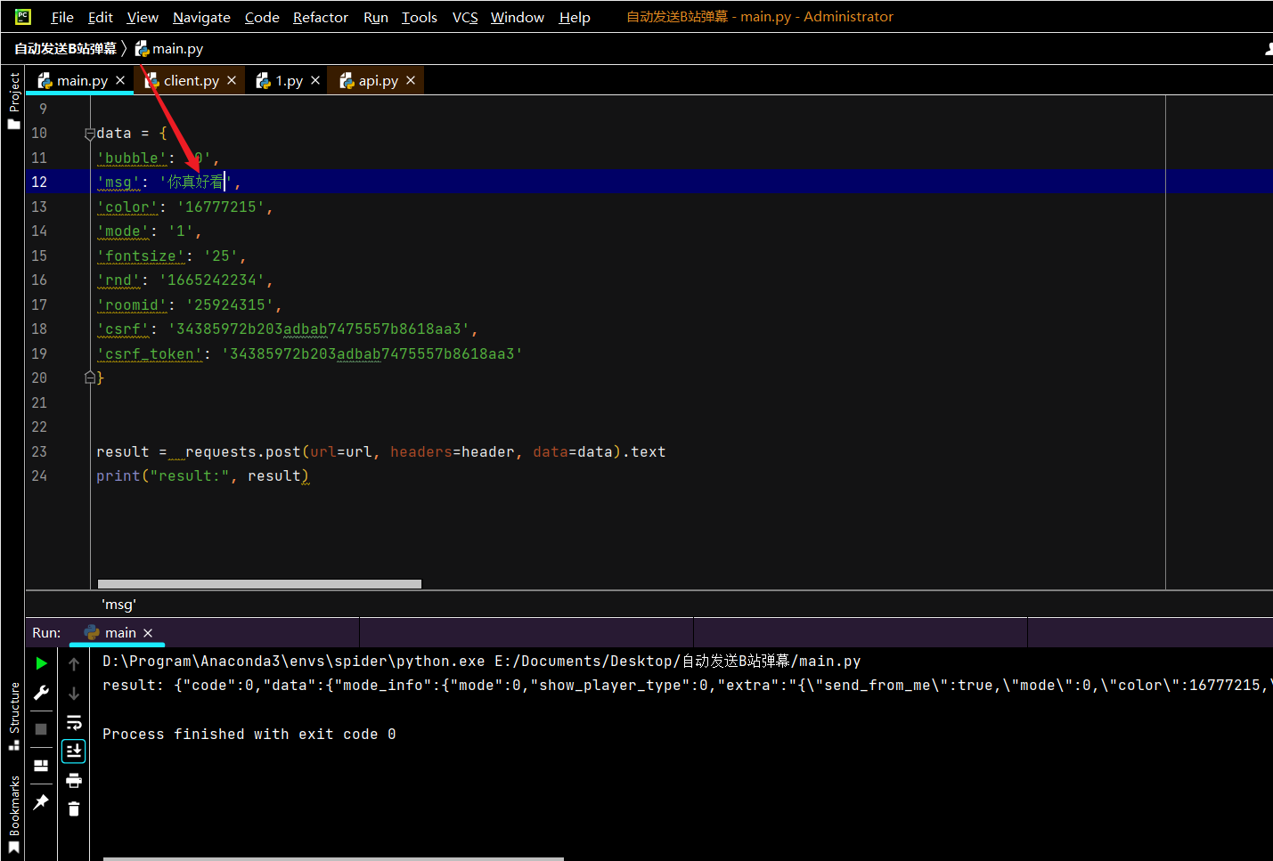Click the user account icon at top right
Viewport: 1273px width, 861px height.
pyautogui.click(x=1269, y=49)
